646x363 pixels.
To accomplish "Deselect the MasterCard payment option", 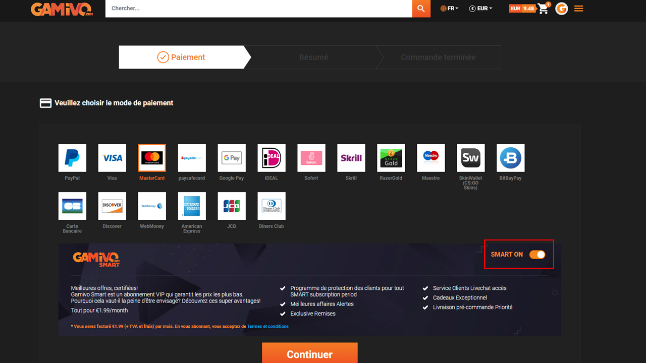I will (152, 158).
